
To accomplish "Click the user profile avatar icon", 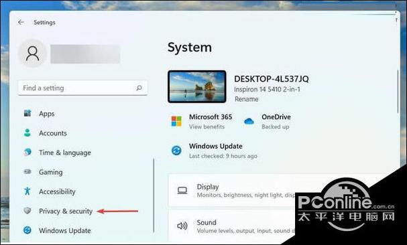I will point(32,54).
